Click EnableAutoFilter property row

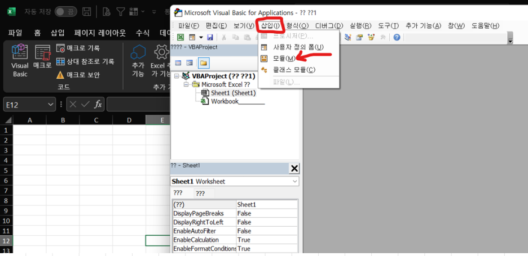click(x=235, y=231)
